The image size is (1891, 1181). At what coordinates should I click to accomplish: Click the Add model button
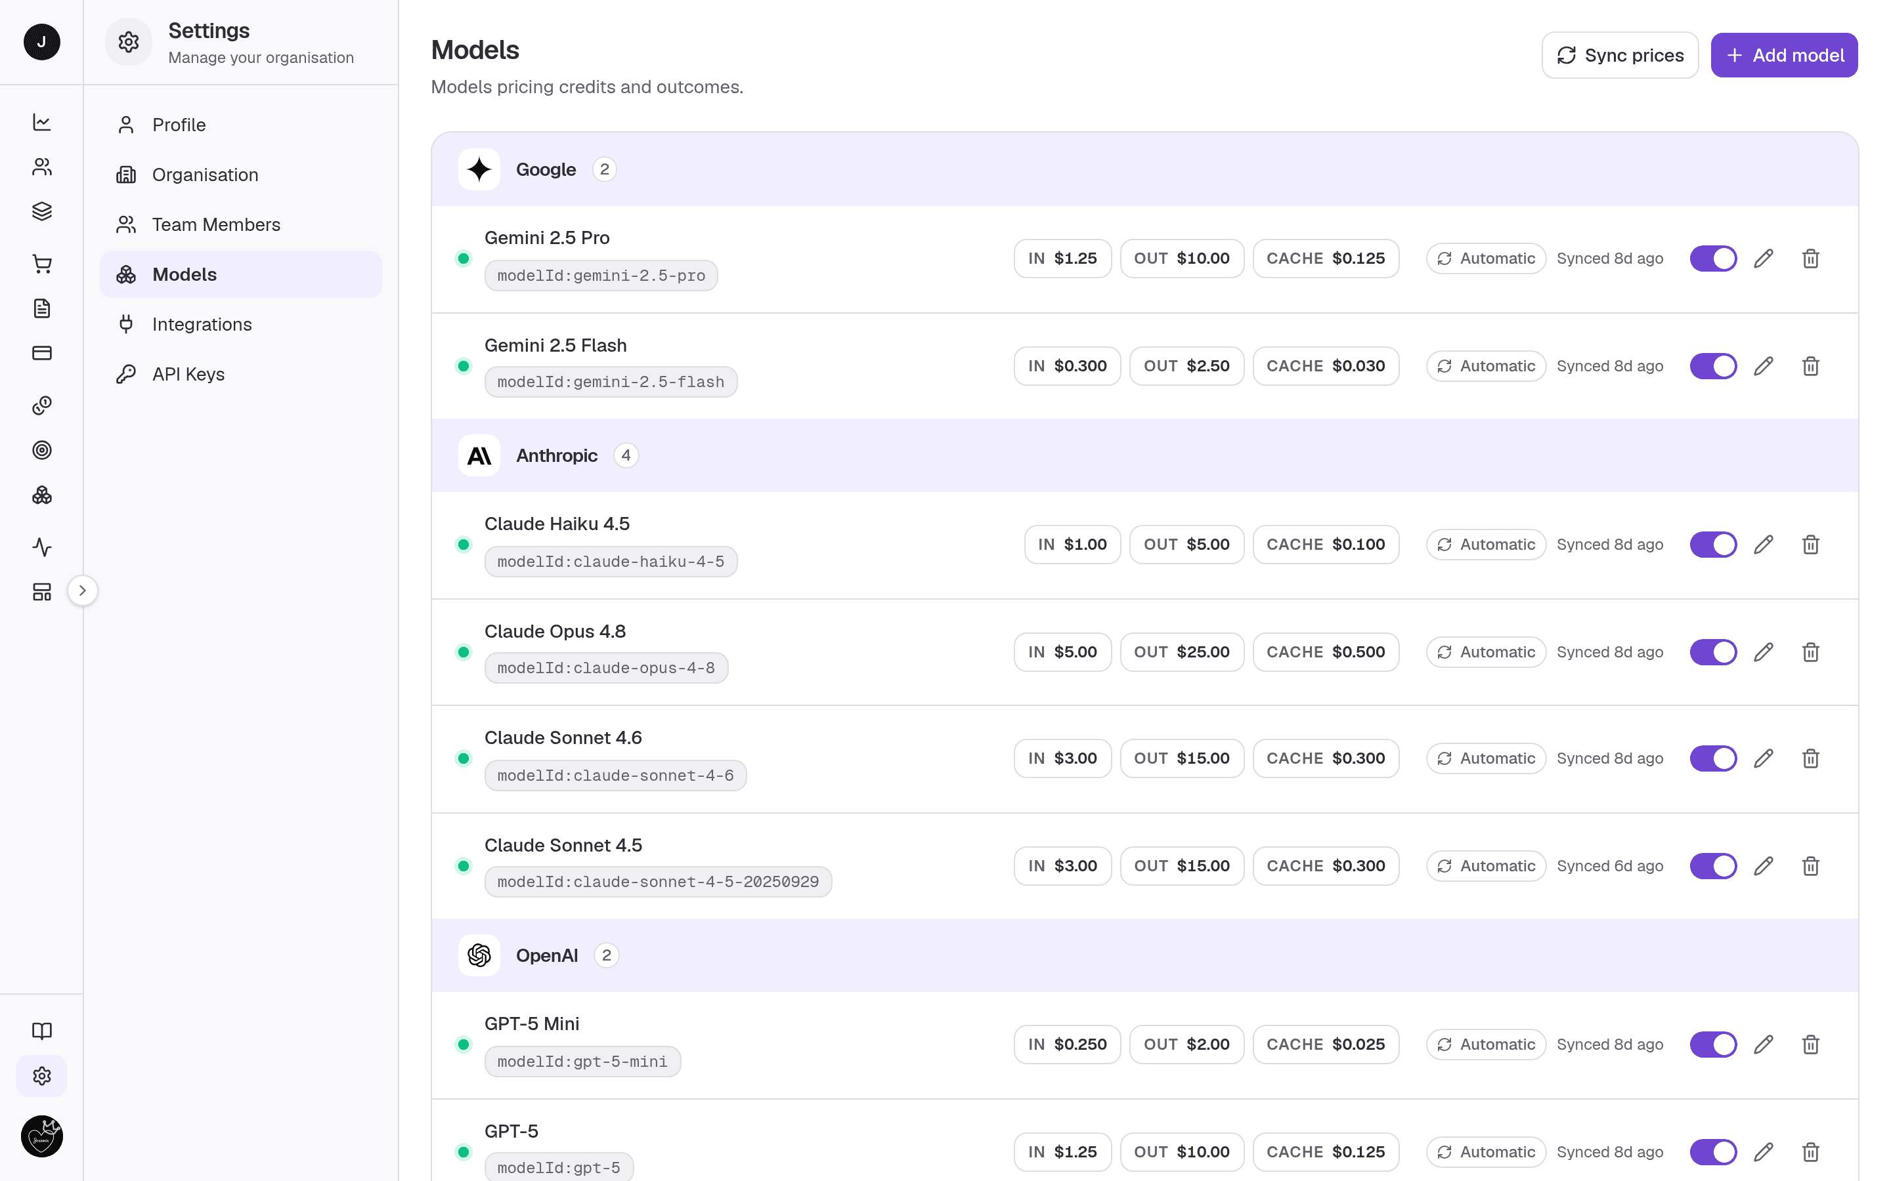[1784, 56]
